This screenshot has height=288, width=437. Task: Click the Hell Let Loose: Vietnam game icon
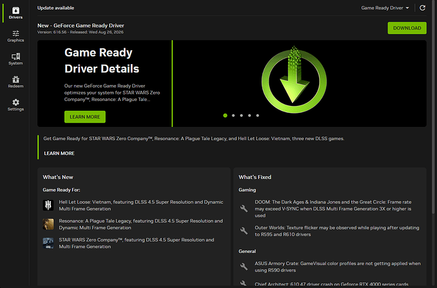point(48,205)
